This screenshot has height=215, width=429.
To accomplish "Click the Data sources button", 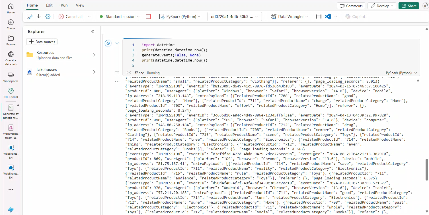I will tap(42, 42).
